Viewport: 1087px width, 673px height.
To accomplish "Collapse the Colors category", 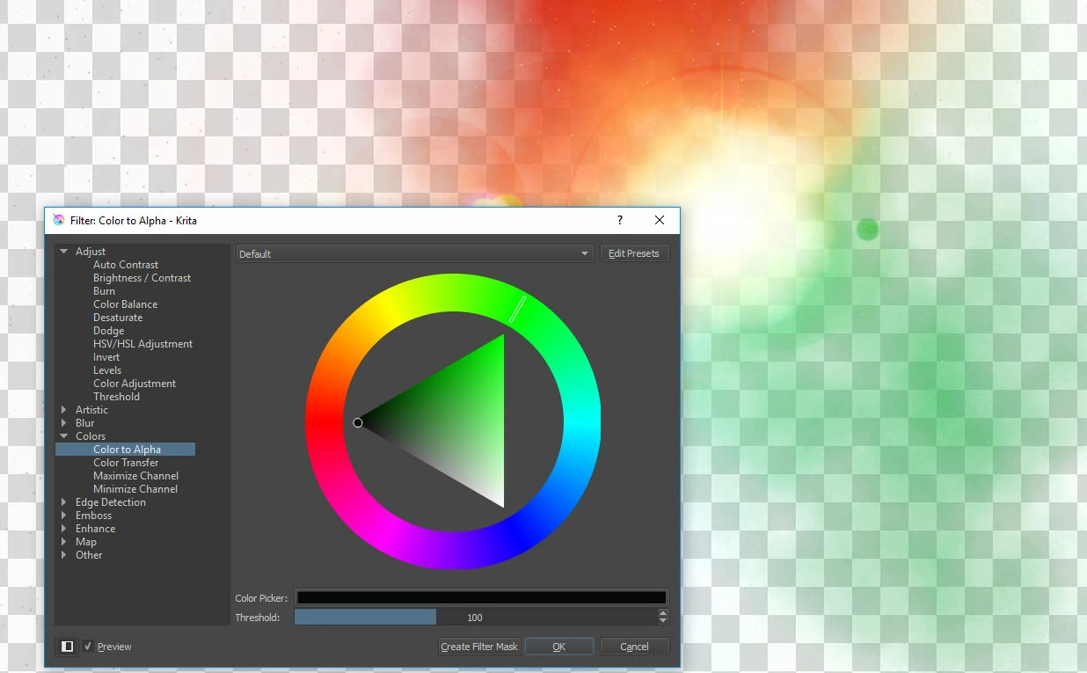I will pyautogui.click(x=63, y=436).
